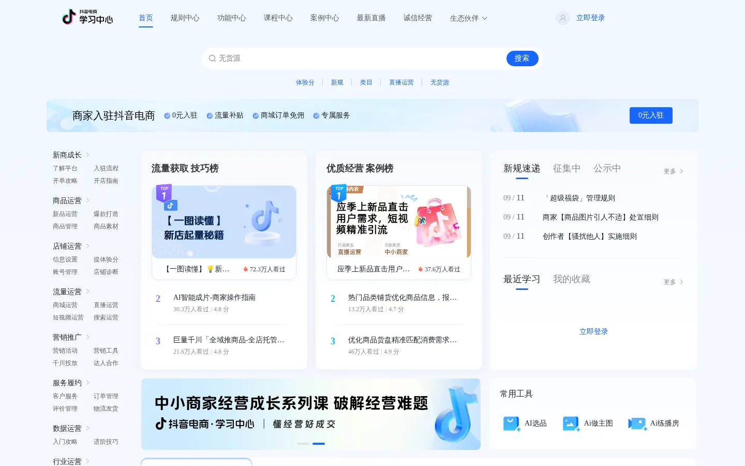The width and height of the screenshot is (745, 466).
Task: Click the search magnifier icon
Action: point(212,59)
